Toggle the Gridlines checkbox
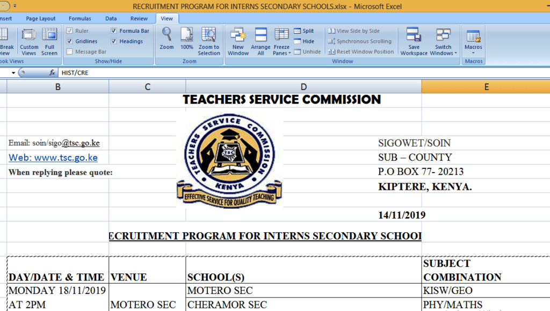The height and width of the screenshot is (311, 550). pyautogui.click(x=69, y=41)
